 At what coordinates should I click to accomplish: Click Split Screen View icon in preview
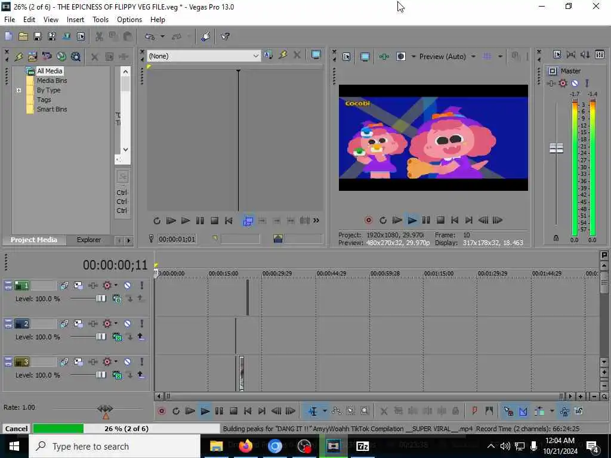click(400, 57)
